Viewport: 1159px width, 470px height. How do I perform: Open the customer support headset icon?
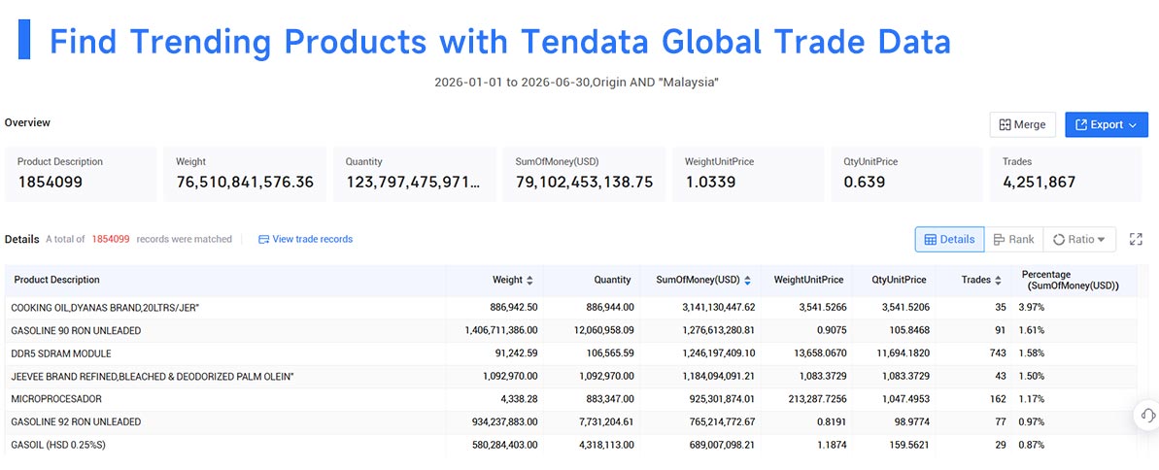tap(1148, 414)
